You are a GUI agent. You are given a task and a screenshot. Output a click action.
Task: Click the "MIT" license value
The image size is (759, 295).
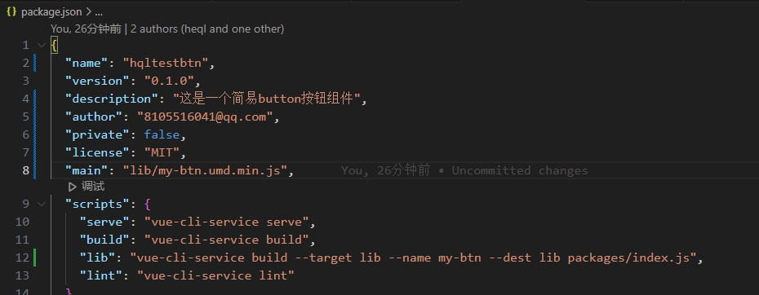coord(162,152)
